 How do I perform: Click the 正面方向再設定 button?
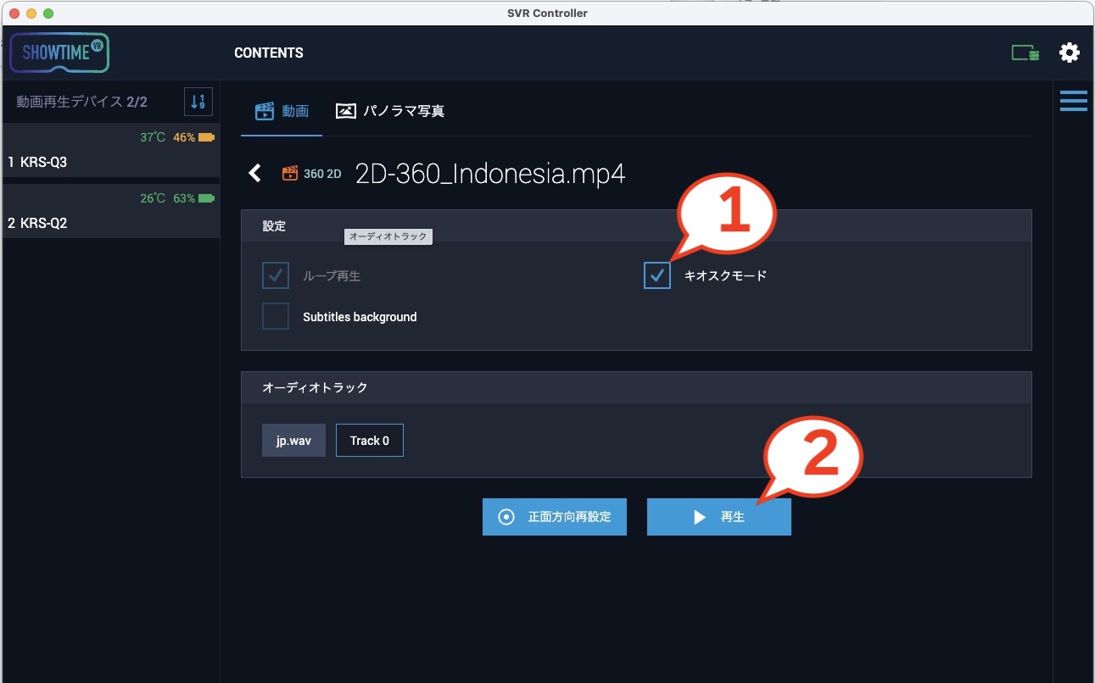554,517
